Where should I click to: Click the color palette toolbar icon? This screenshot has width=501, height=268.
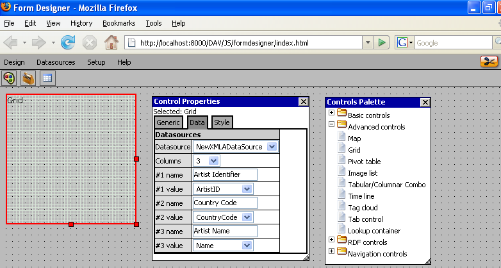[x=9, y=78]
